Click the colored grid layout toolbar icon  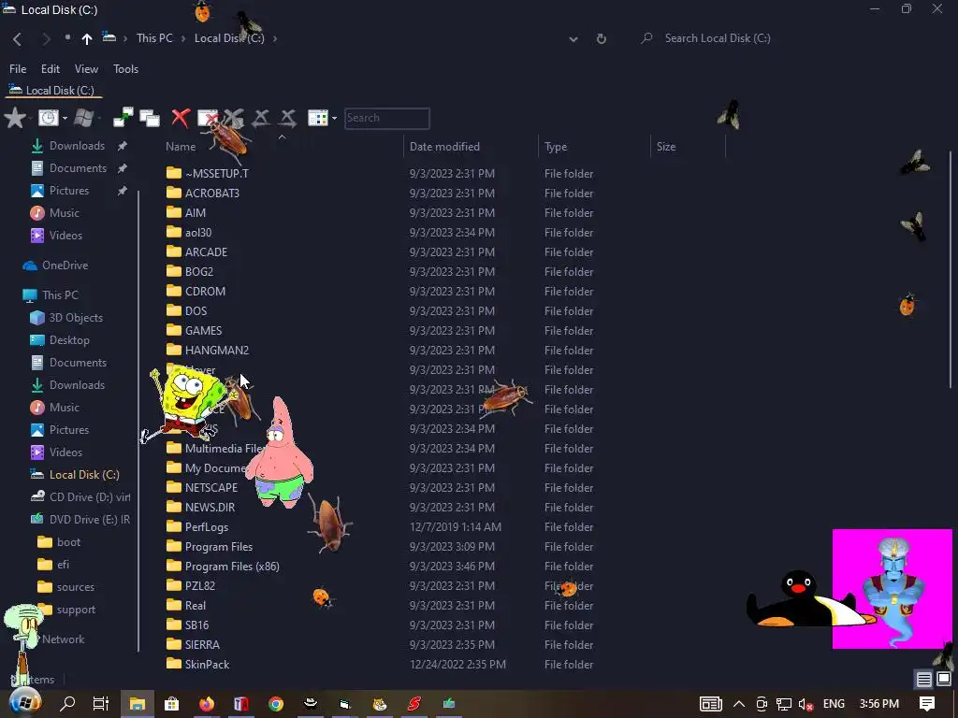click(x=318, y=118)
